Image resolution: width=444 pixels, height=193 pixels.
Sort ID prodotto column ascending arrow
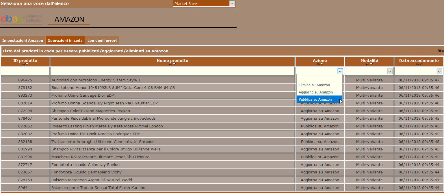click(x=24, y=64)
